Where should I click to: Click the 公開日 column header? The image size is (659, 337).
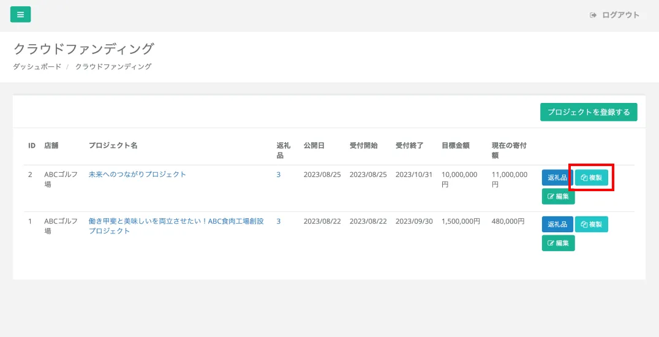coord(314,146)
